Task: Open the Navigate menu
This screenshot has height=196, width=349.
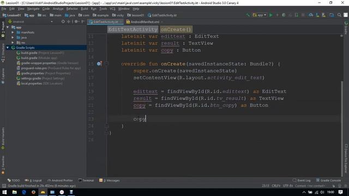Action: (x=33, y=9)
